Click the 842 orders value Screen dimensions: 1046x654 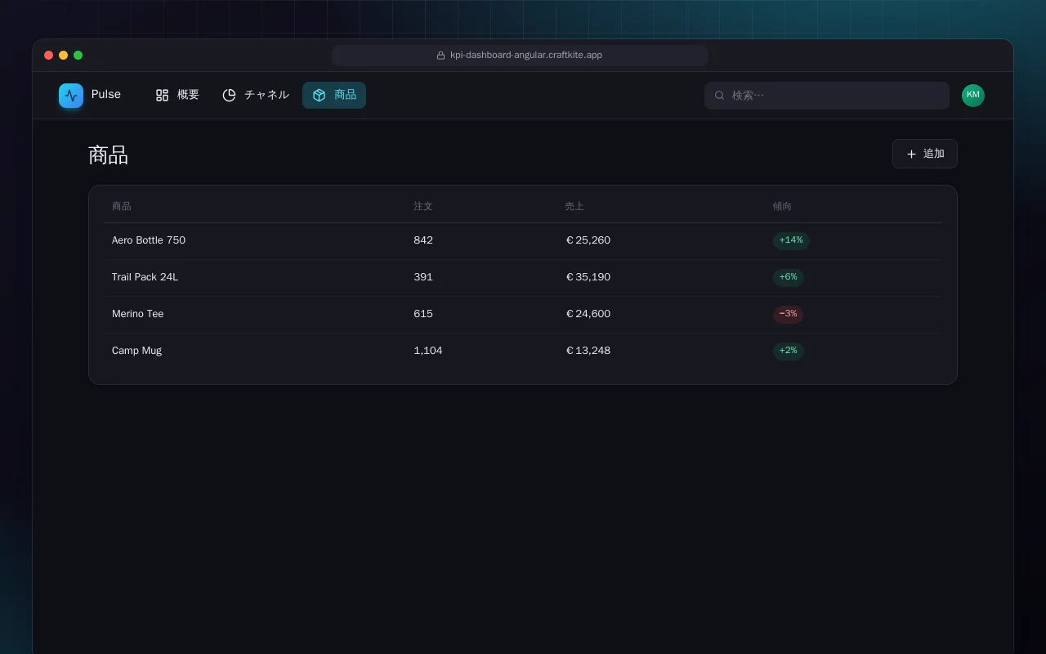click(423, 240)
